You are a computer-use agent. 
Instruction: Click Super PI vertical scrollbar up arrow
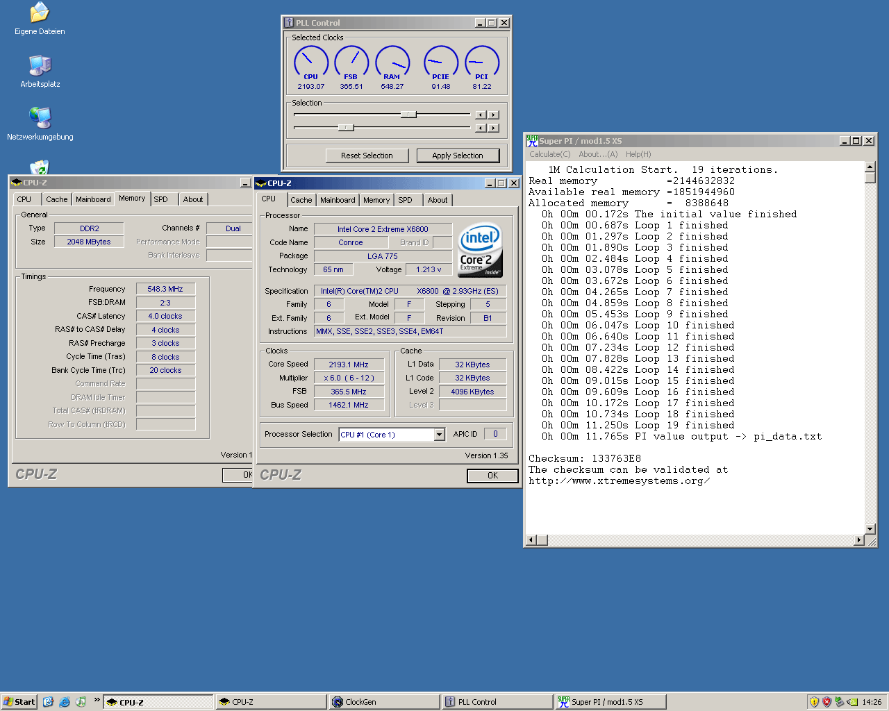click(x=870, y=167)
